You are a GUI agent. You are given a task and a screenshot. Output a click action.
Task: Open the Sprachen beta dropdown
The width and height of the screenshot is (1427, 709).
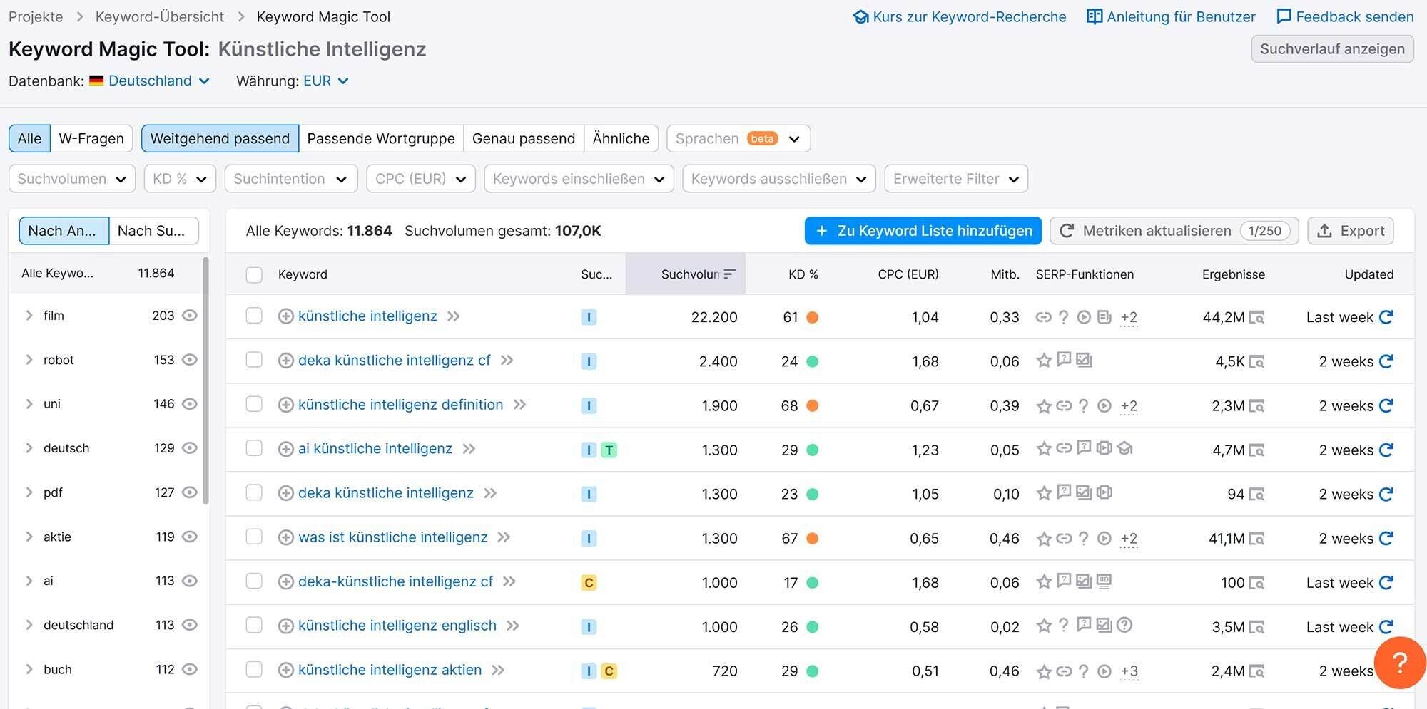click(738, 138)
